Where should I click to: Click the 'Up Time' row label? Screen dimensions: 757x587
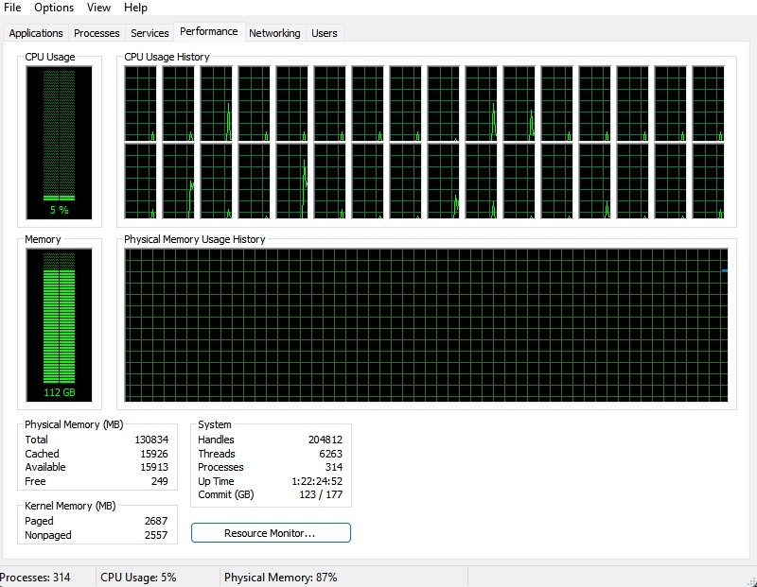(x=216, y=481)
